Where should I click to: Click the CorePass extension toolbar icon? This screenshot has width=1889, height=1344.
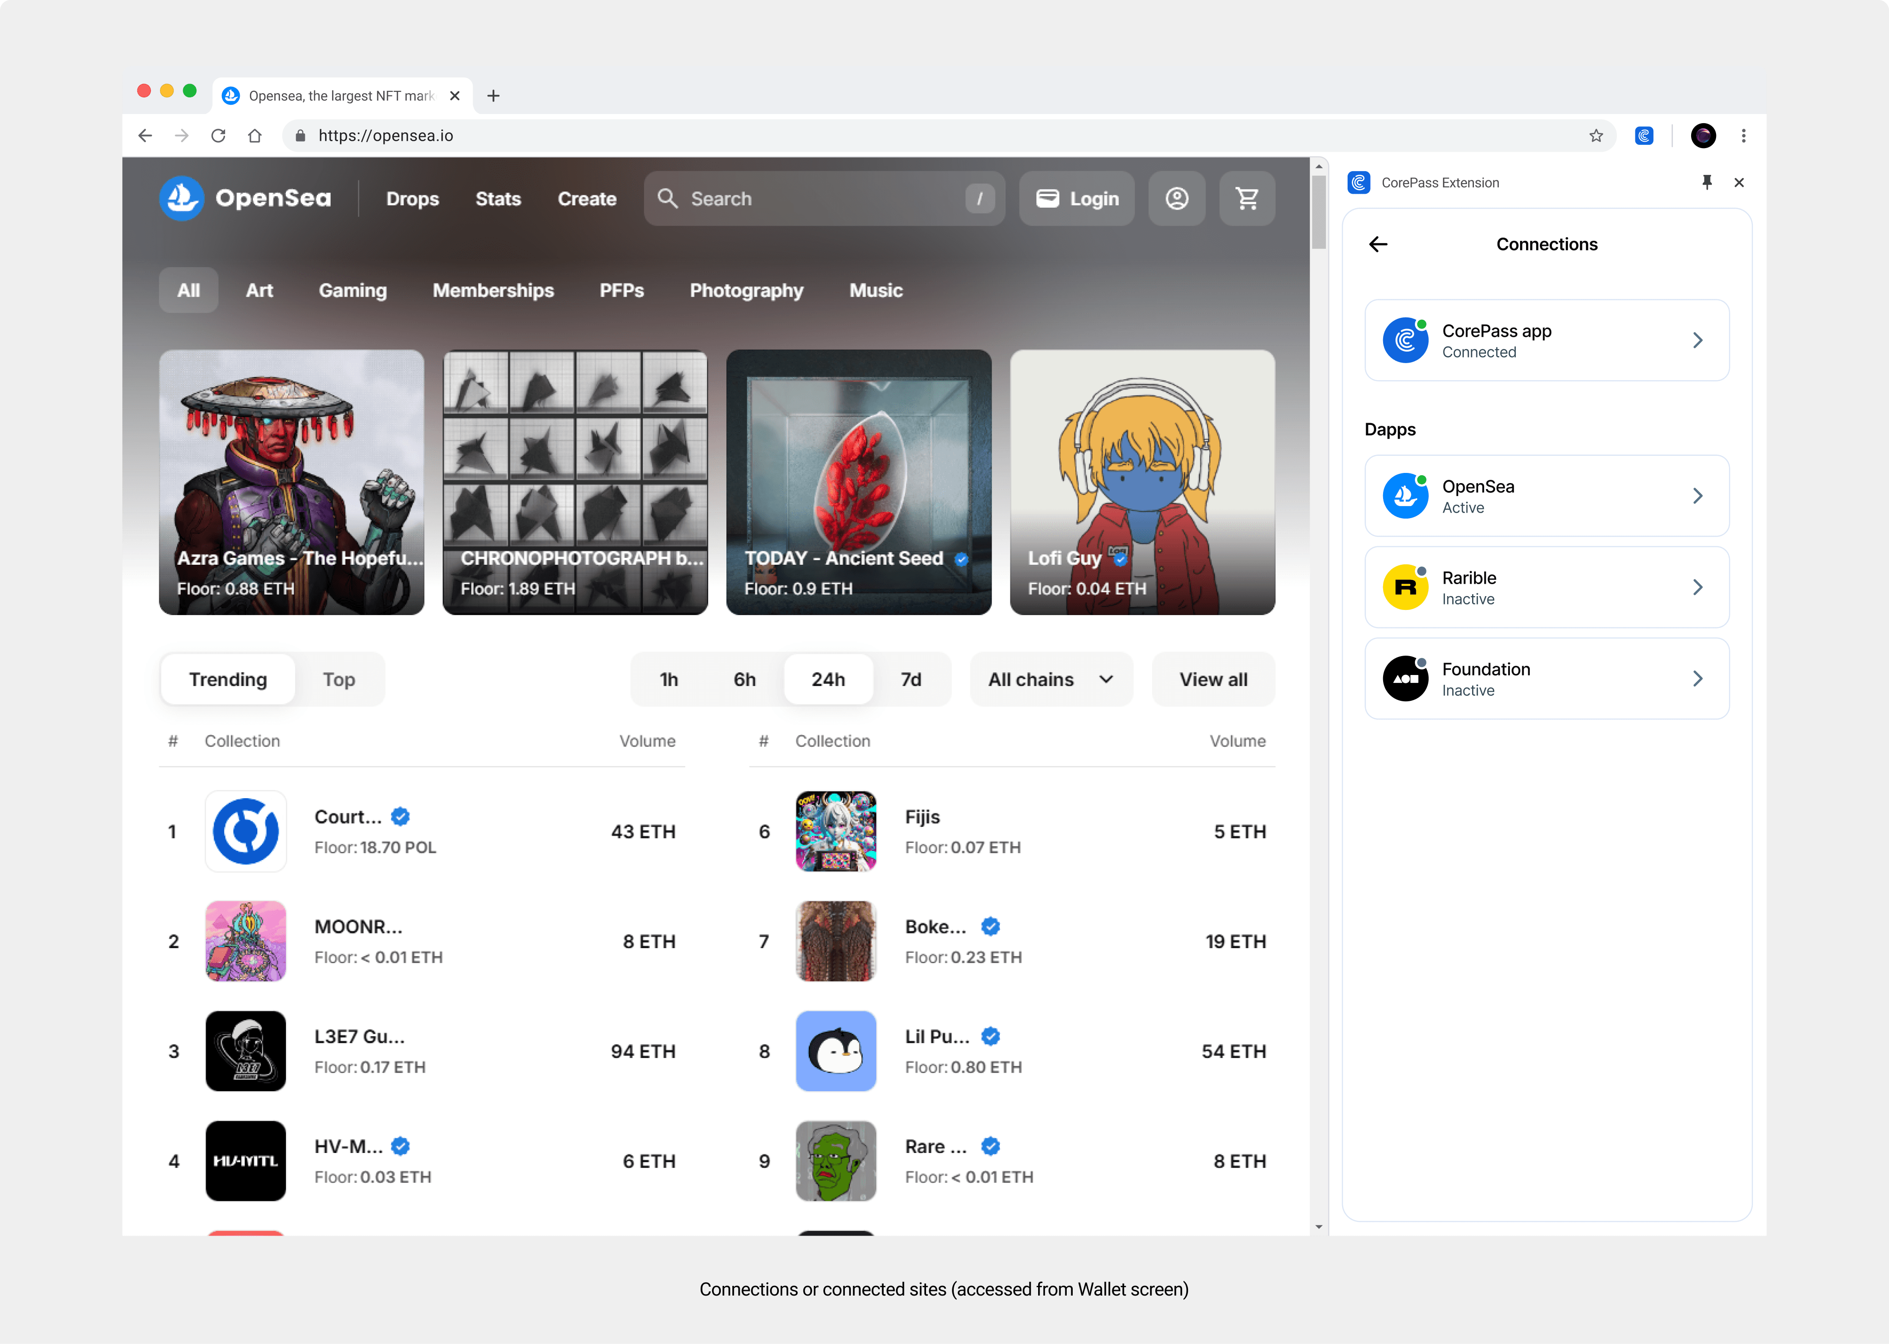(1643, 136)
